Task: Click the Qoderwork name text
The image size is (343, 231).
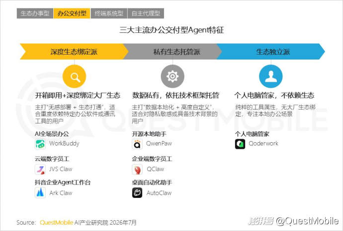Action: (263, 143)
